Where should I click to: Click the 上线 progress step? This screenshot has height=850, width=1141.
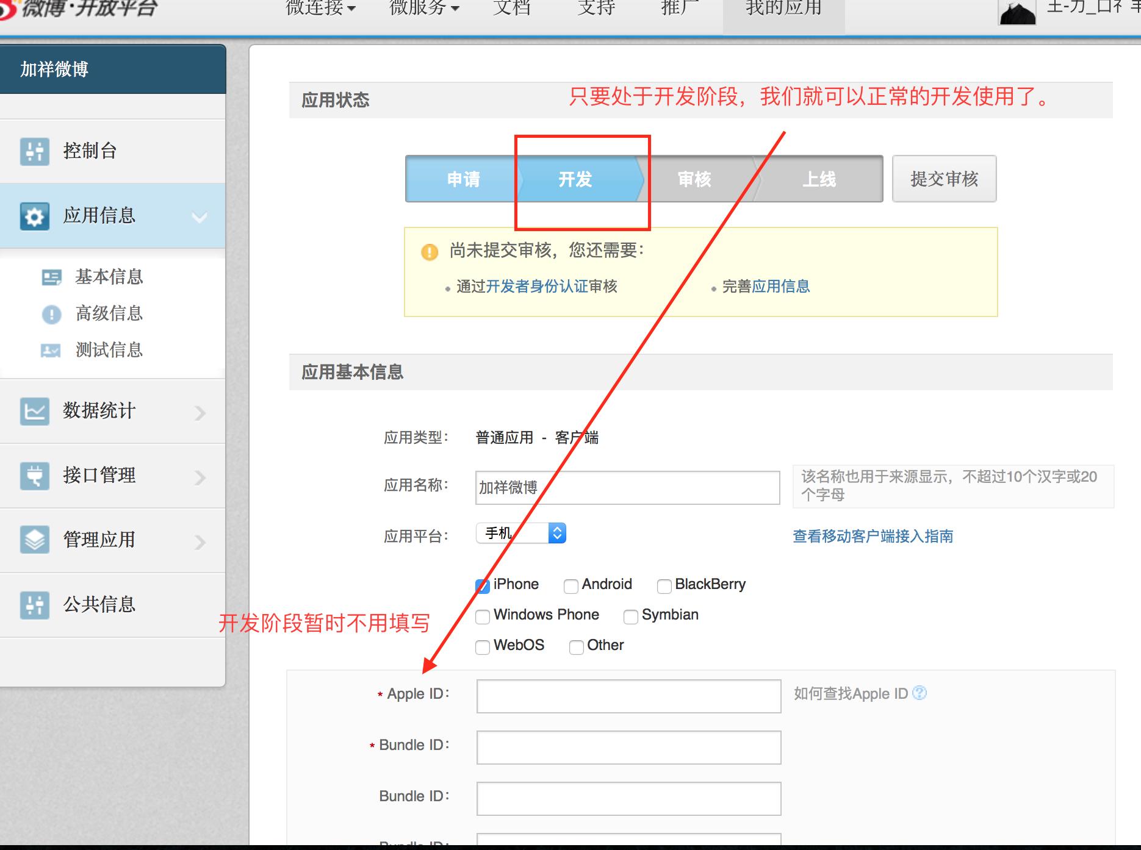pyautogui.click(x=819, y=179)
